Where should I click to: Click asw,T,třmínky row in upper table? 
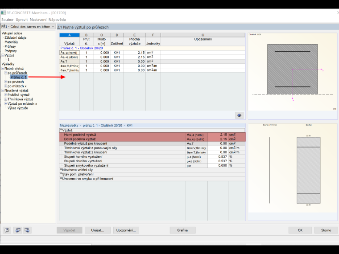[x=152, y=70]
